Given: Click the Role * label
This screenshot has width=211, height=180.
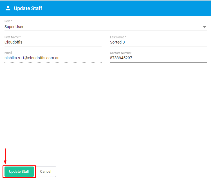Looking at the screenshot, I should (x=8, y=21).
